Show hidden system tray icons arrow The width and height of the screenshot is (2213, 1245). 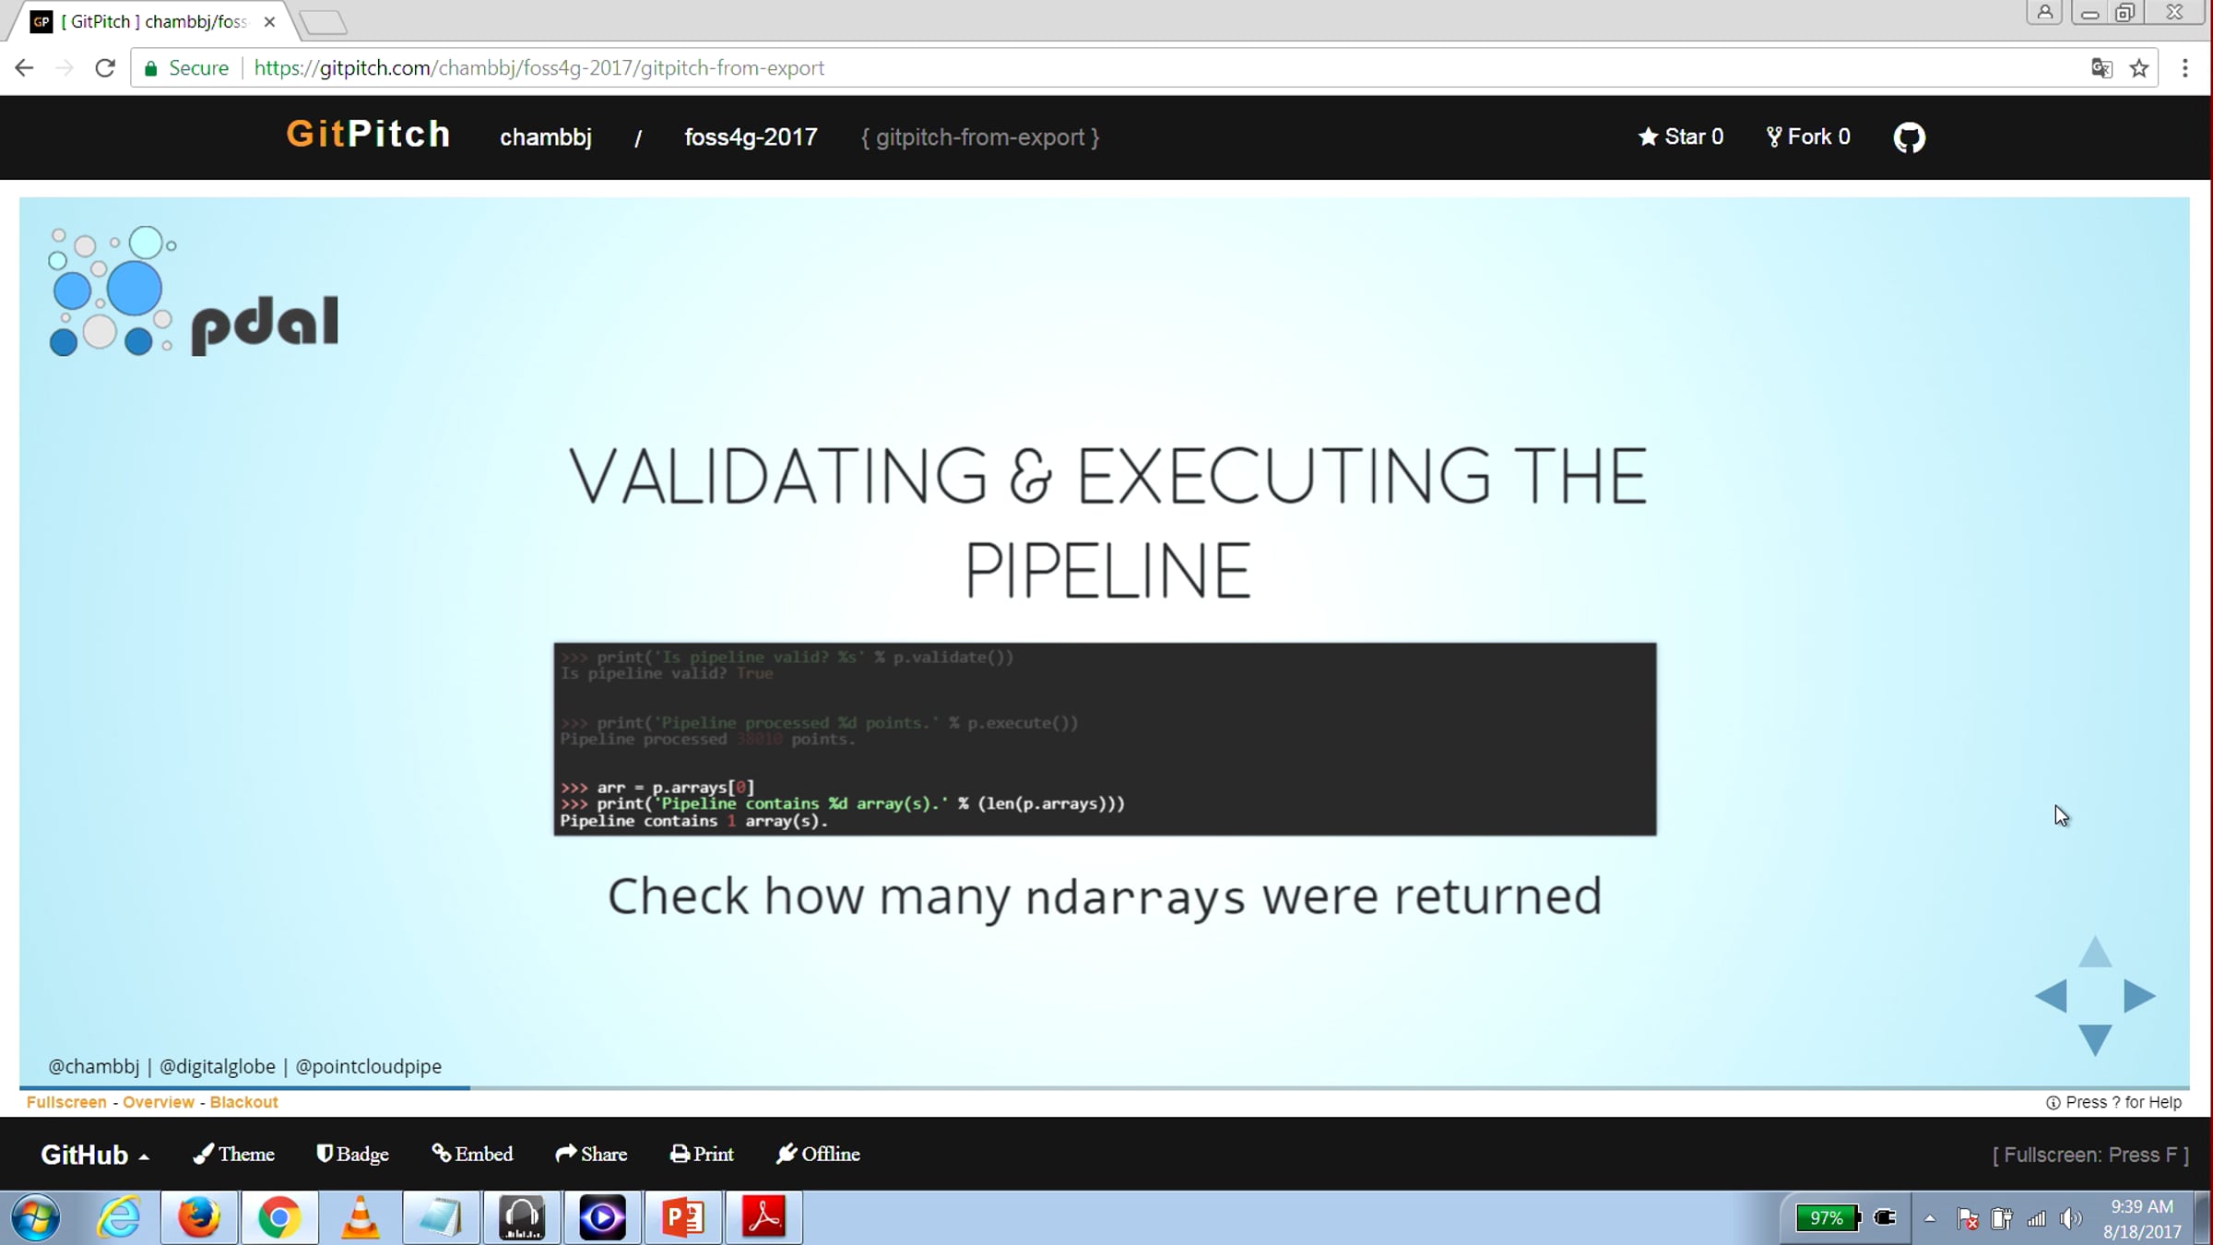(1929, 1218)
